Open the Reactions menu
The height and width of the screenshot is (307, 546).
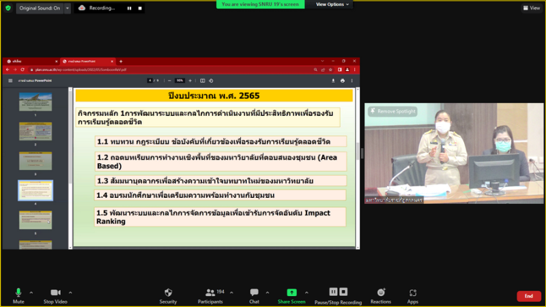pos(381,295)
